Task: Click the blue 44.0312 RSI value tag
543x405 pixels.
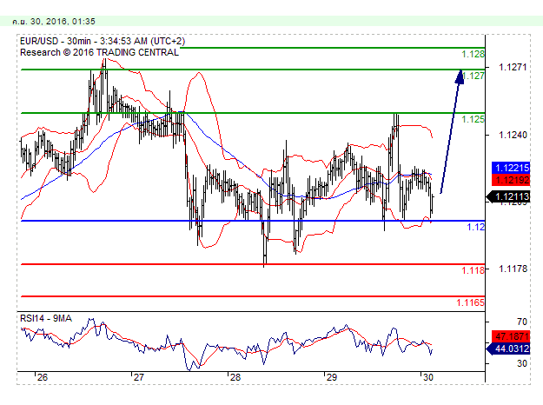Action: point(508,349)
